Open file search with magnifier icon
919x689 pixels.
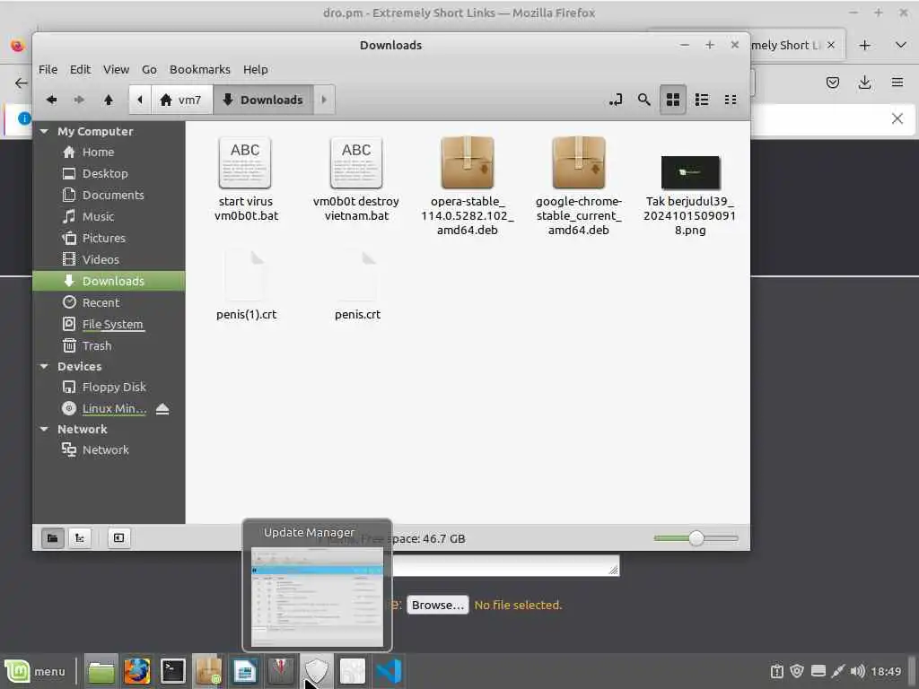click(644, 100)
